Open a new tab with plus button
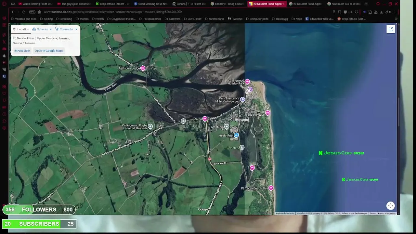Viewport: 416px width, 234px height. tap(366, 4)
